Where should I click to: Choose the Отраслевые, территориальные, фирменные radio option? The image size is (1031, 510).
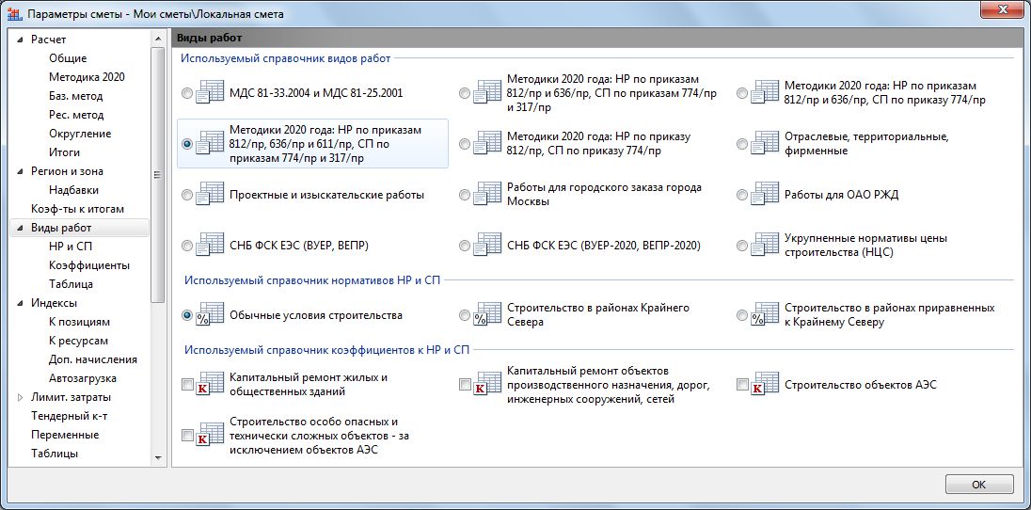[x=742, y=143]
